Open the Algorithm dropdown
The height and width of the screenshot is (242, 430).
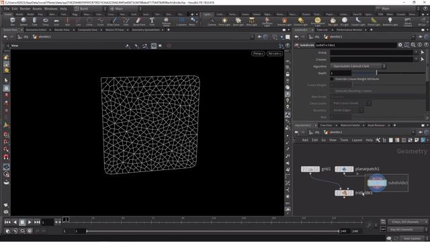[x=358, y=66]
